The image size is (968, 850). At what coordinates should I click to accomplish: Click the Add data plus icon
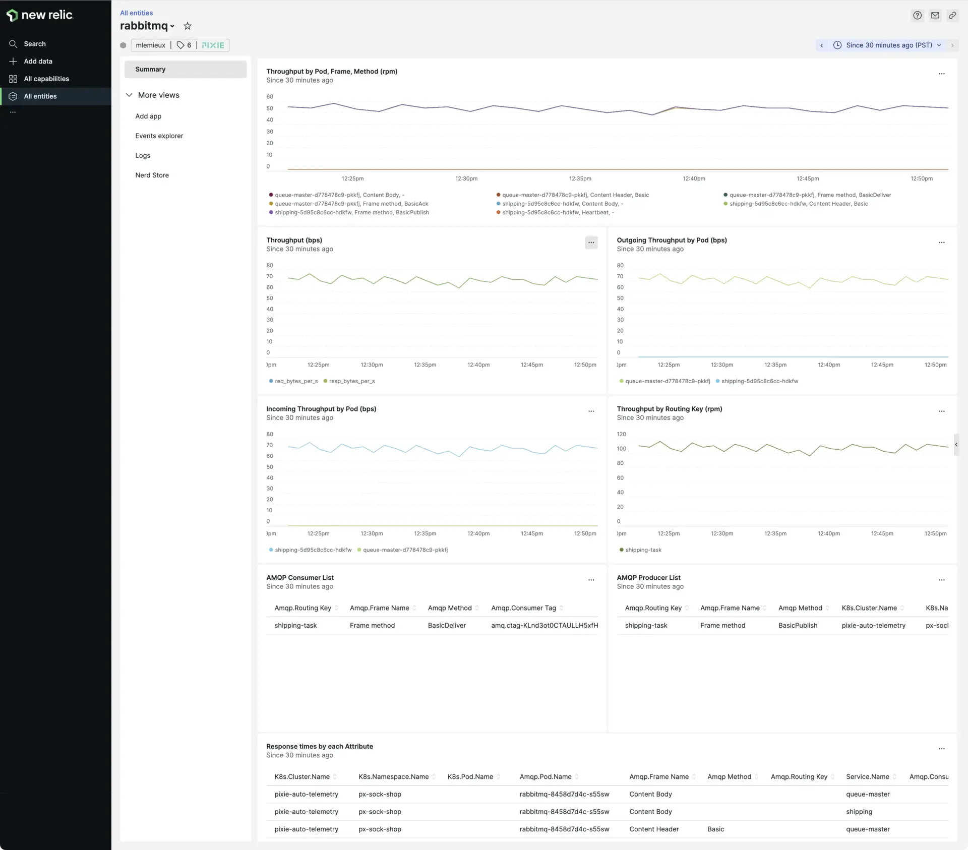coord(13,62)
